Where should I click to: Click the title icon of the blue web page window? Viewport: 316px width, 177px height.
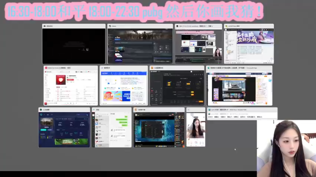102,68
